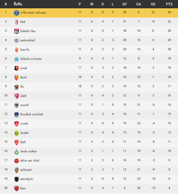The width and height of the screenshot is (178, 194).
Task: Click the GD column header
Action: 153,4
